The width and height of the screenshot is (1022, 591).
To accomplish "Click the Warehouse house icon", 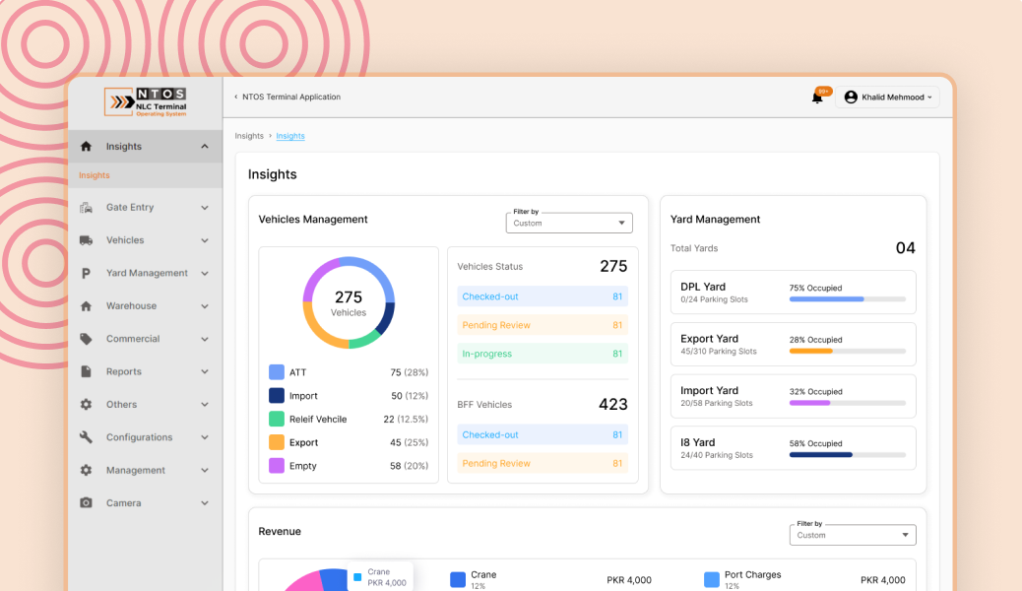I will pyautogui.click(x=86, y=306).
